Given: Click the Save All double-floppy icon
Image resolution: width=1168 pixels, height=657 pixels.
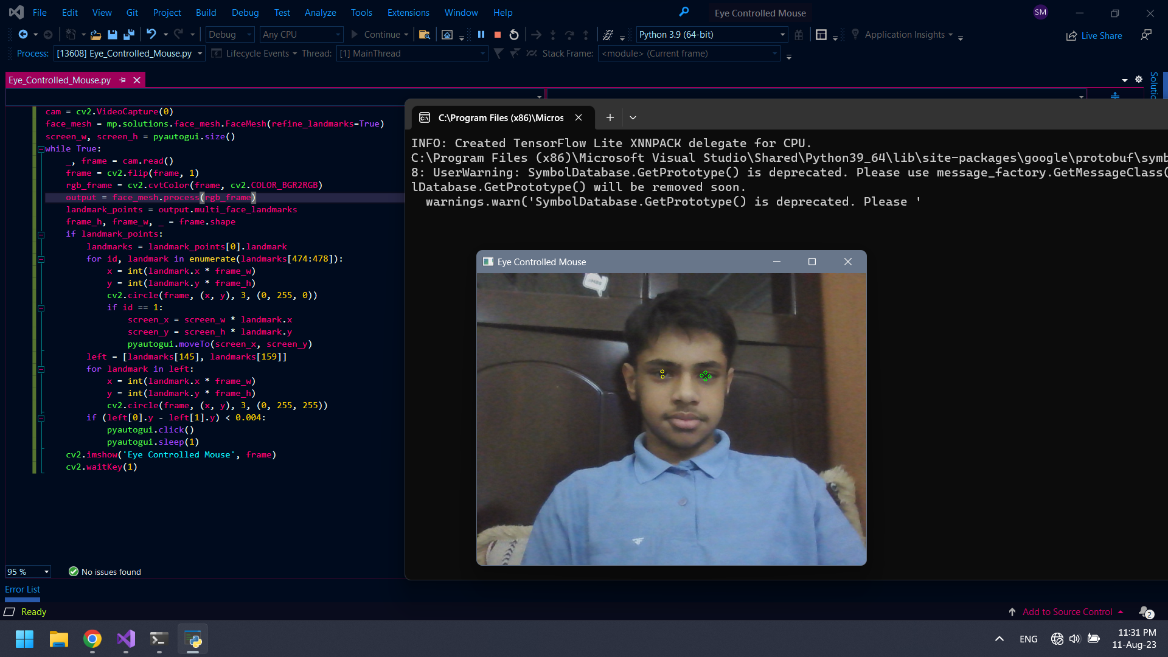Looking at the screenshot, I should click(128, 35).
